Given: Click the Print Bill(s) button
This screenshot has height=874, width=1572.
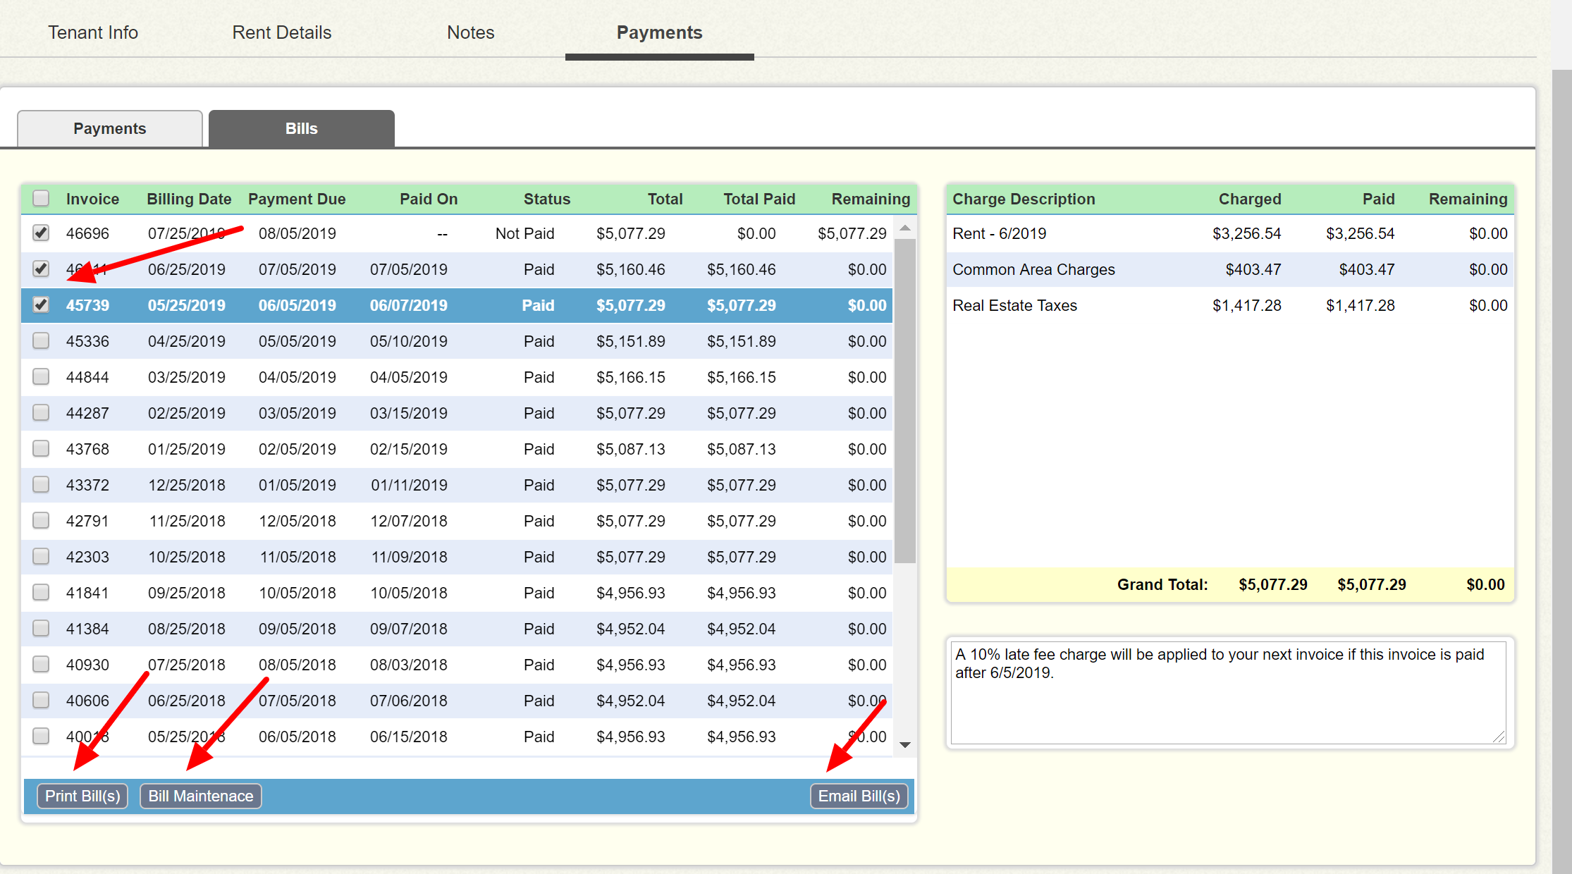Looking at the screenshot, I should point(82,796).
